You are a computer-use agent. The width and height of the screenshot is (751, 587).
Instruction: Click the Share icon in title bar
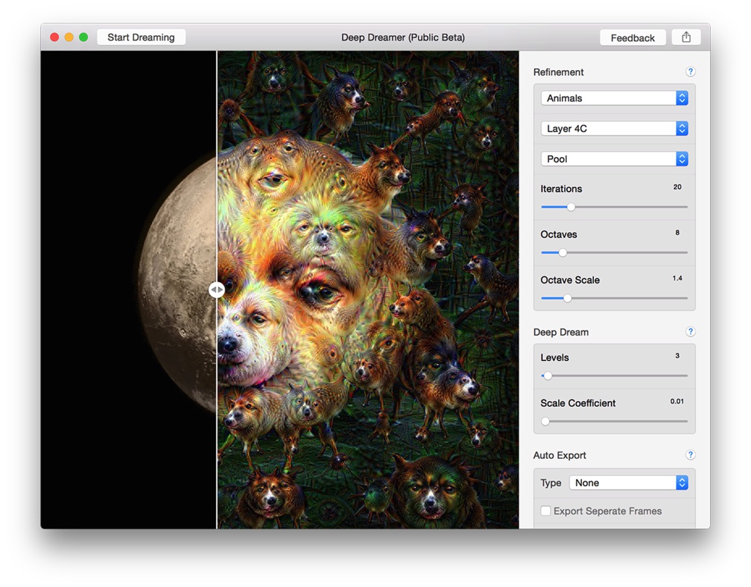tap(686, 38)
